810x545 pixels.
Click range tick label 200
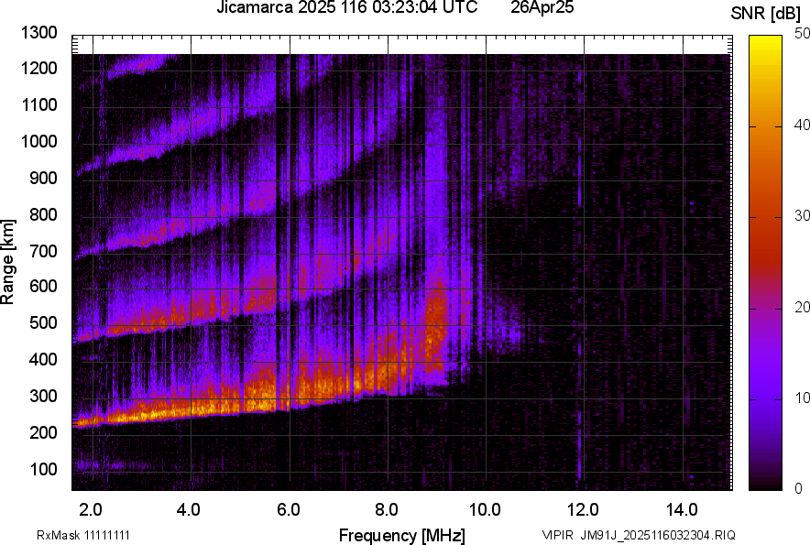tap(43, 432)
